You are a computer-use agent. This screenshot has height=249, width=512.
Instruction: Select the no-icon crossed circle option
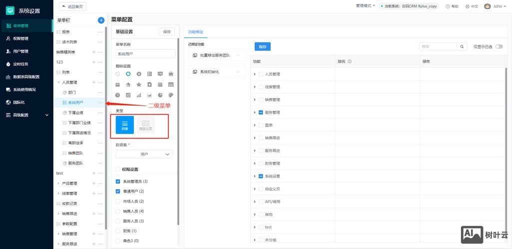click(117, 74)
